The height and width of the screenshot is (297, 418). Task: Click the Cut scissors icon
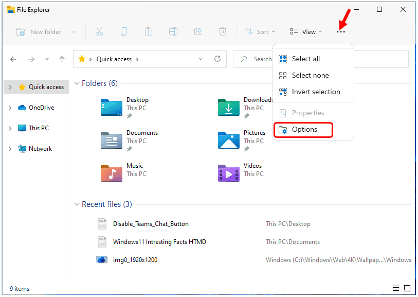coord(99,32)
